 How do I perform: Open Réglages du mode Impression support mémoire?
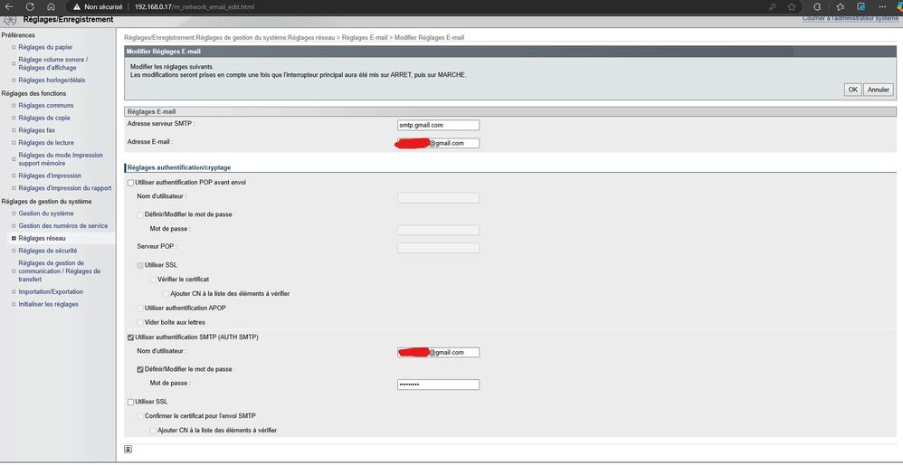[x=61, y=159]
